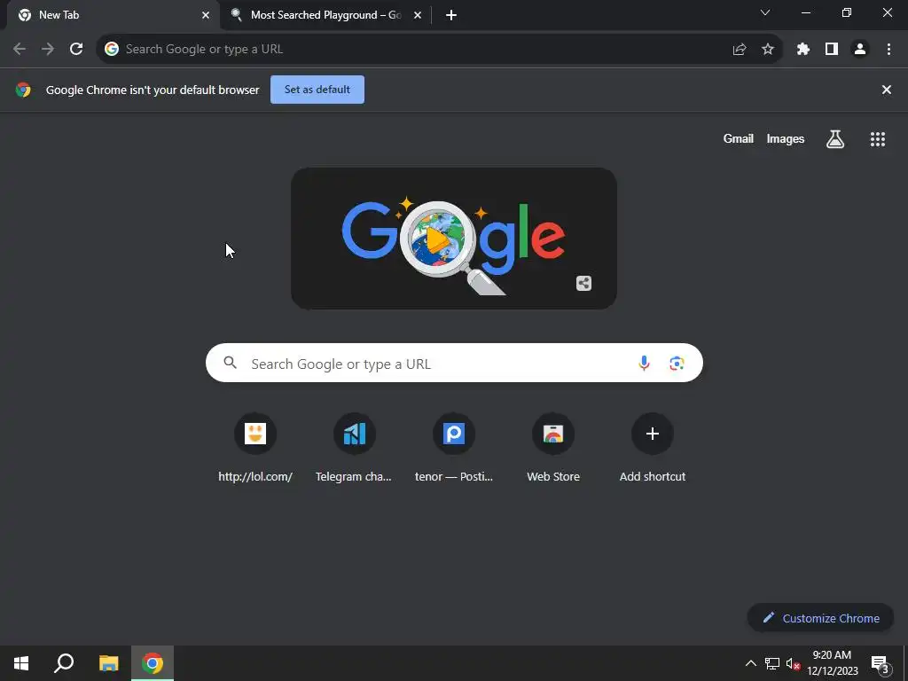Switch to the New Tab tab
The image size is (908, 681).
click(x=113, y=15)
